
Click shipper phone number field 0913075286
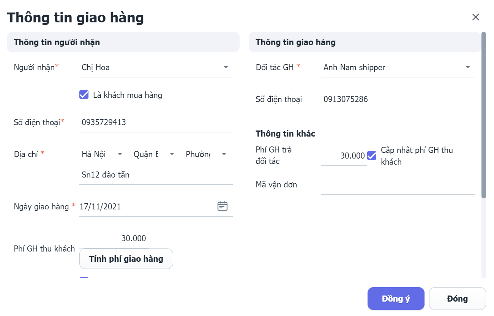pyautogui.click(x=398, y=99)
